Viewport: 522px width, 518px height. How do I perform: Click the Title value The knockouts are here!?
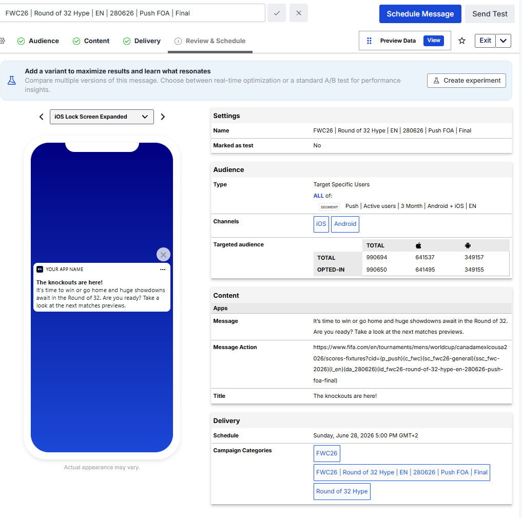pos(345,396)
